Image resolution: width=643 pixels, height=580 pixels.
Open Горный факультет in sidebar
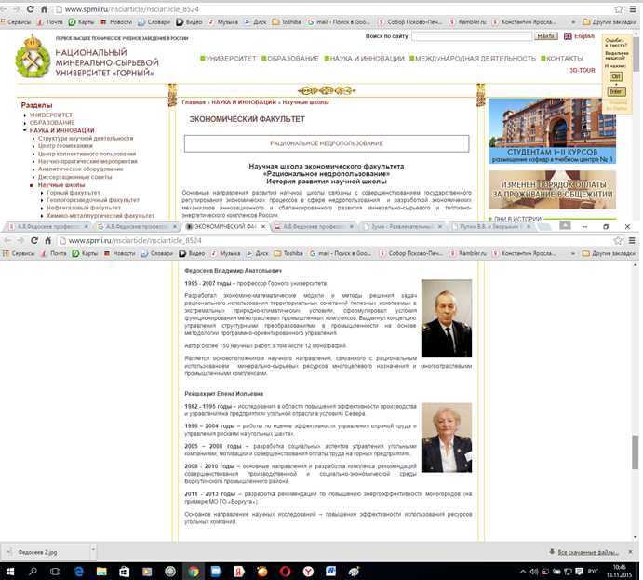pos(73,193)
